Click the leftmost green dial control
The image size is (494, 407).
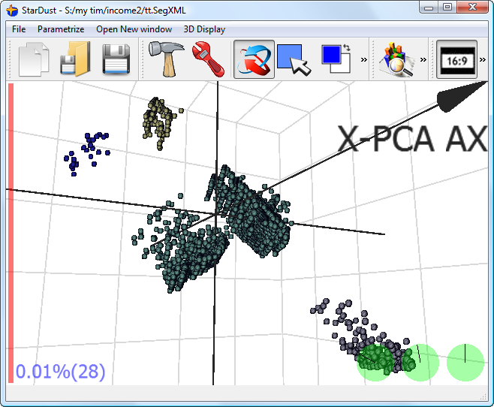click(375, 363)
